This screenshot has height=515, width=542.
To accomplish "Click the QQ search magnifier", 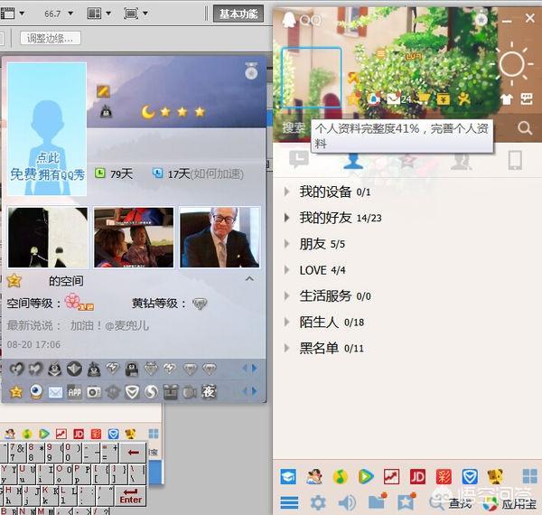I will point(525,128).
